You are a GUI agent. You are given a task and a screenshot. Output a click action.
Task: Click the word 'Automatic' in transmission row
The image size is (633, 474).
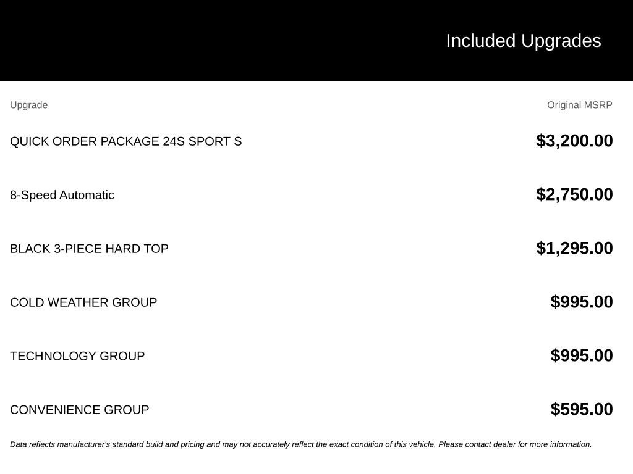tap(87, 195)
